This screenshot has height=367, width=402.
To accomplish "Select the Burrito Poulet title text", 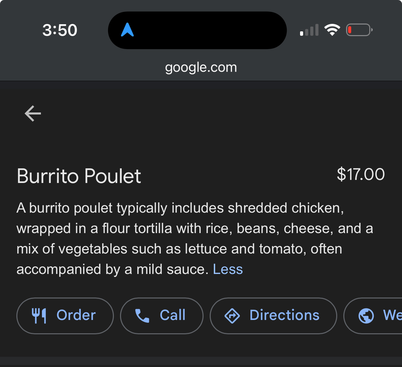I will tap(79, 176).
